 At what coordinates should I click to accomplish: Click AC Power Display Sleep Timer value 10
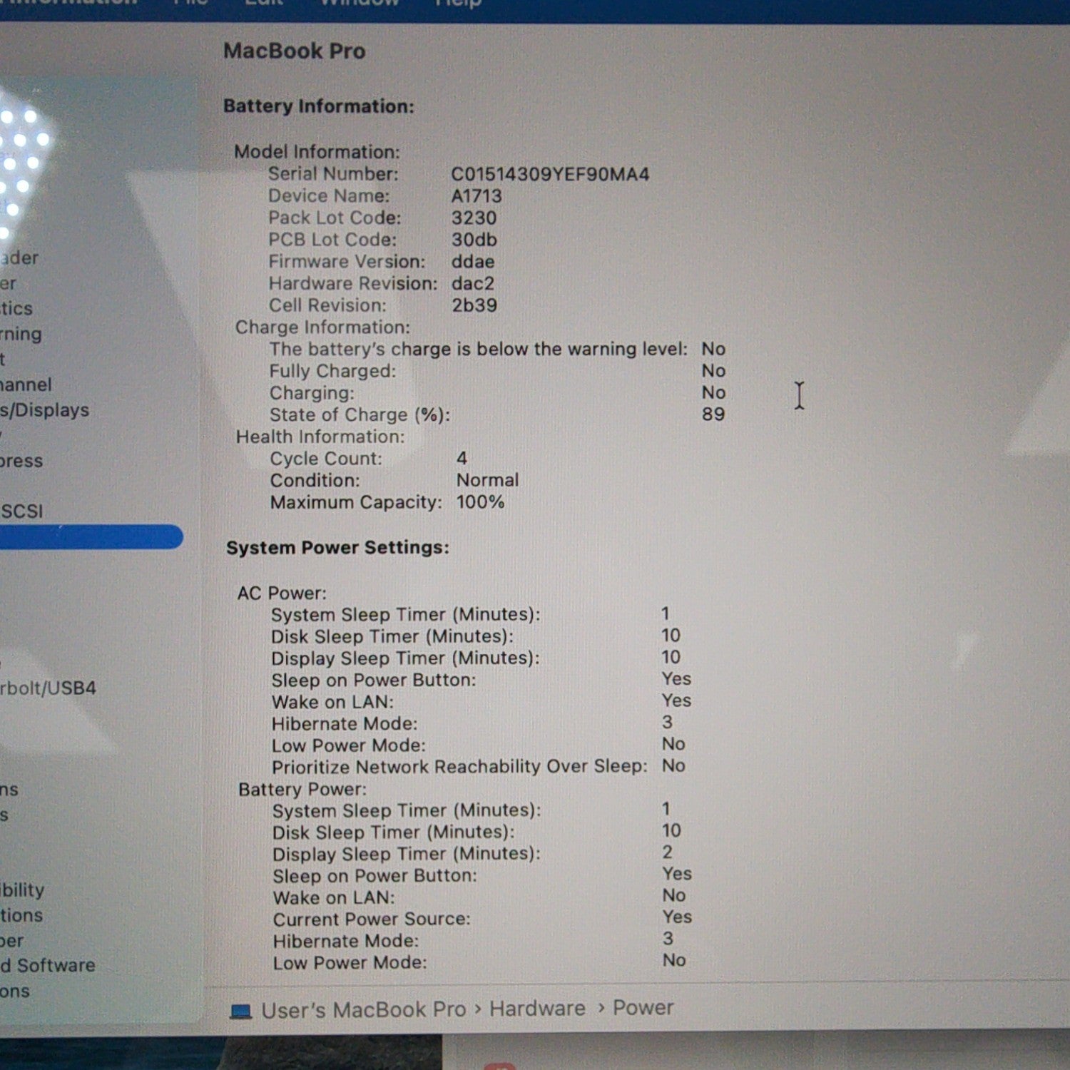point(671,657)
